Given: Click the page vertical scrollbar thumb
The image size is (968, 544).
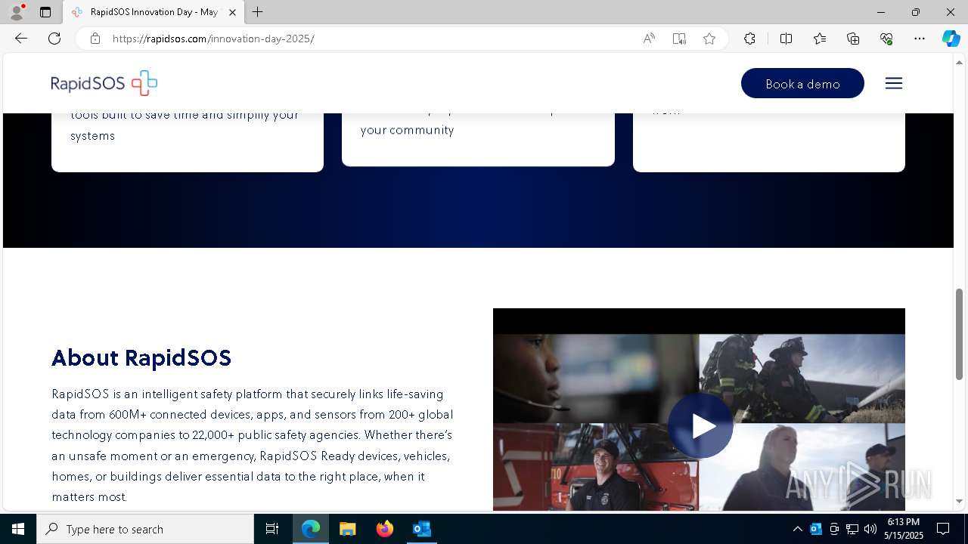Looking at the screenshot, I should point(960,334).
